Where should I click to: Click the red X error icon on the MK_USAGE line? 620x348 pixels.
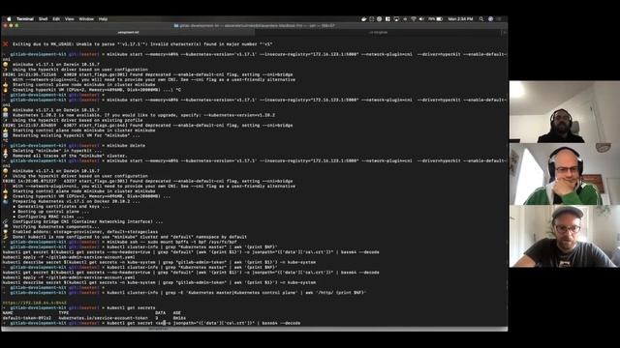pyautogui.click(x=5, y=44)
